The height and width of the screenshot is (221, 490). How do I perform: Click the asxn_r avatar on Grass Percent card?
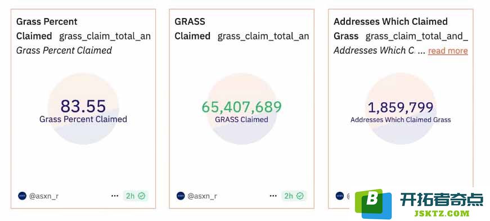22,196
